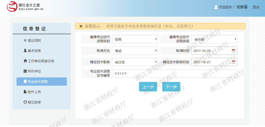This screenshot has width=265, height=127.
Task: Click the file icon beside 附件上传
Action: point(25,92)
